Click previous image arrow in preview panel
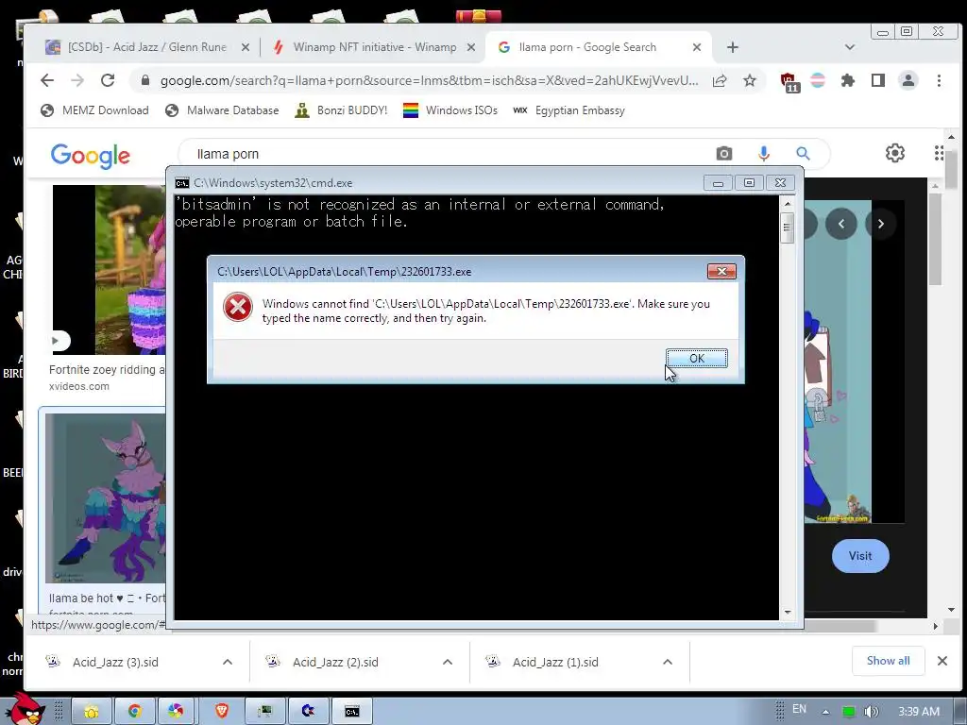The height and width of the screenshot is (725, 967). (x=841, y=224)
